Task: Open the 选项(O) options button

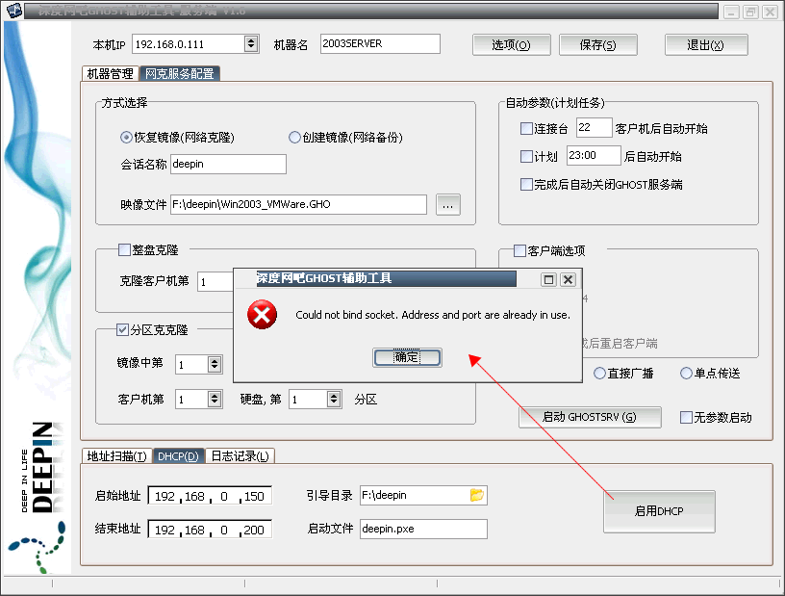Action: (511, 45)
